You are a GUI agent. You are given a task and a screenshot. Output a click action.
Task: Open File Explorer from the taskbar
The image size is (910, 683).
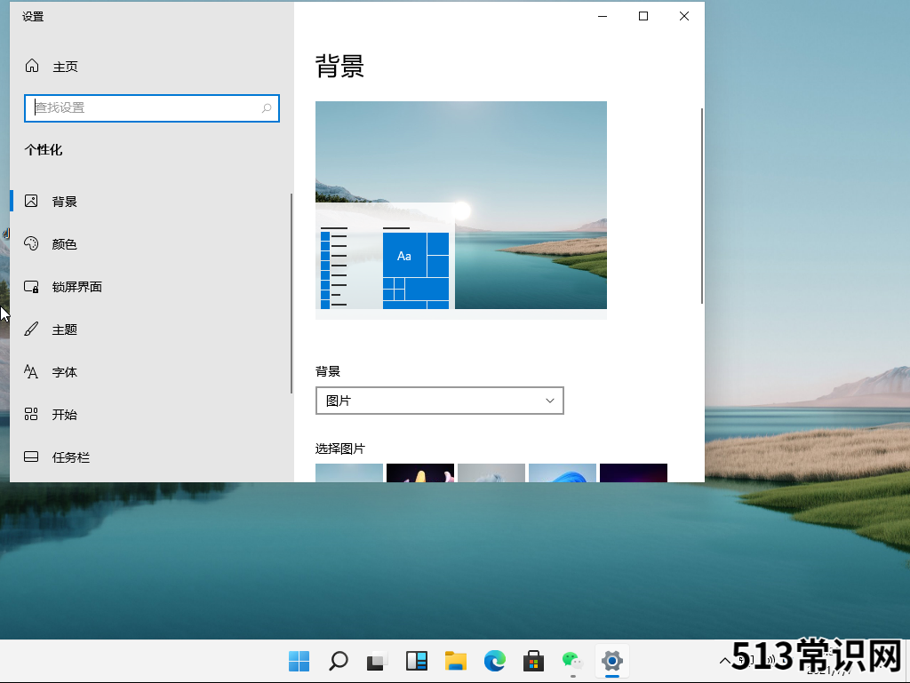tap(456, 661)
